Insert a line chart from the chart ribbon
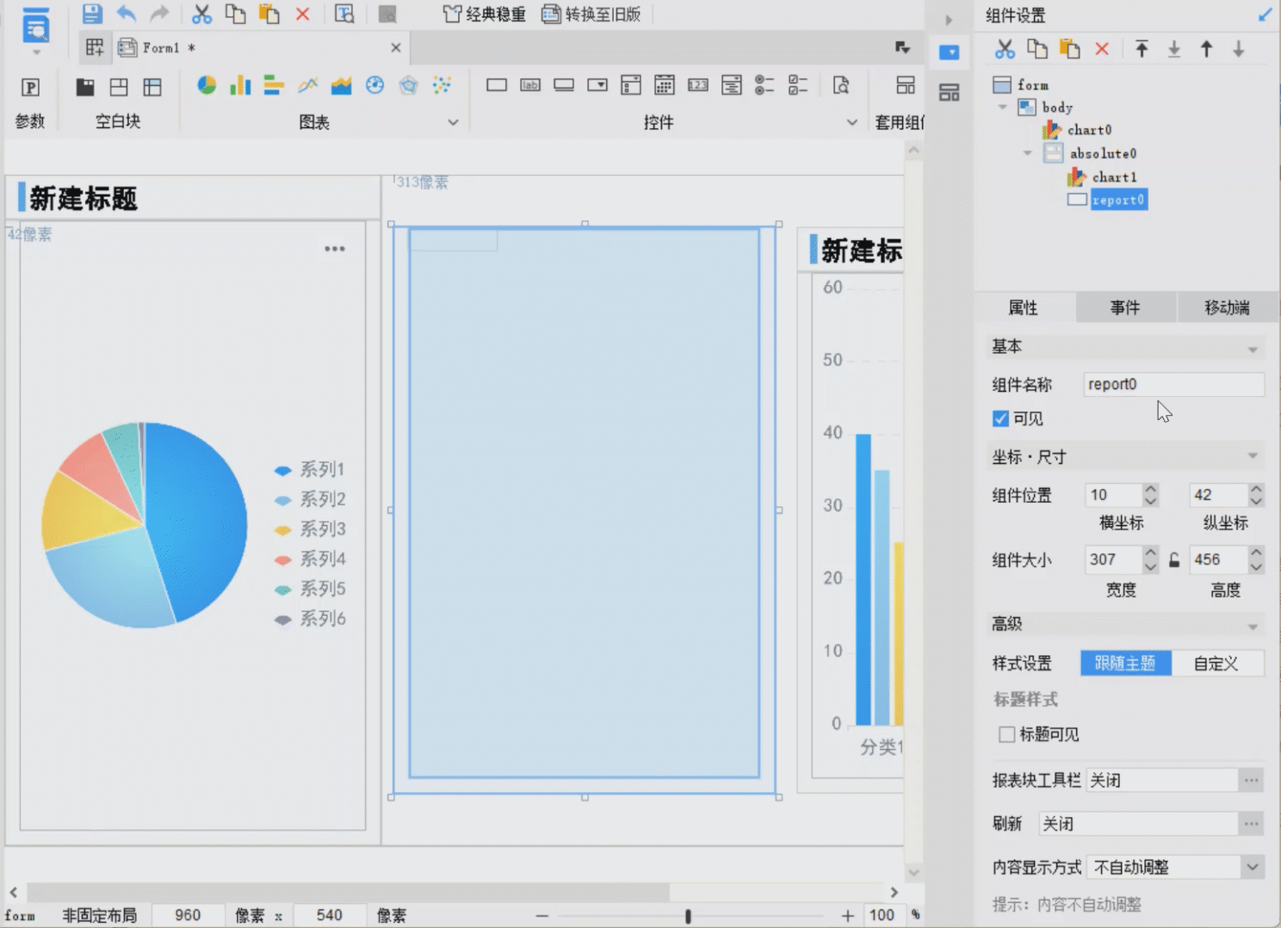This screenshot has width=1281, height=928. point(307,85)
